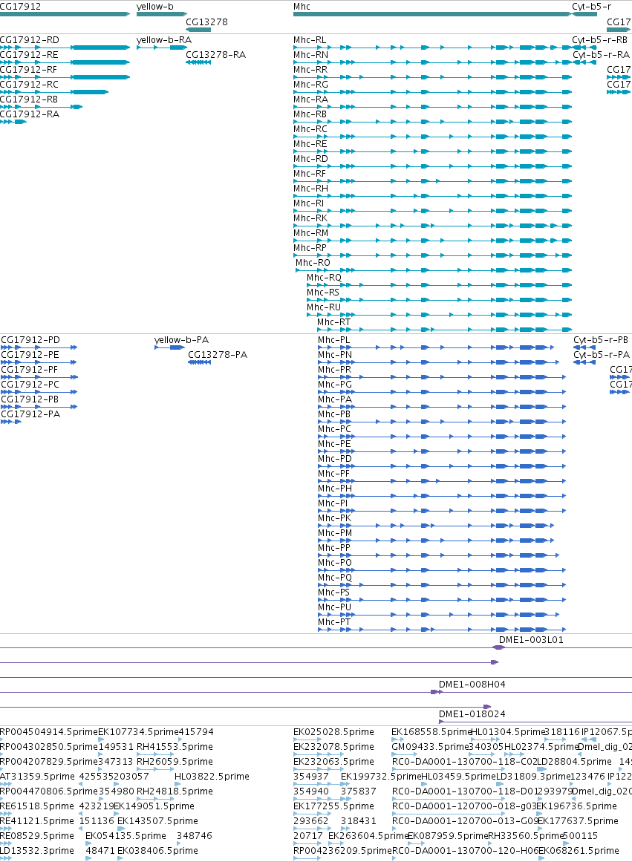Select transcript Mhc-RF

click(x=310, y=174)
